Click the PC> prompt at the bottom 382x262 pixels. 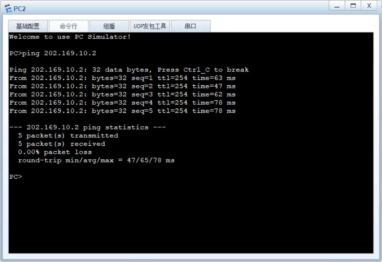(16, 177)
